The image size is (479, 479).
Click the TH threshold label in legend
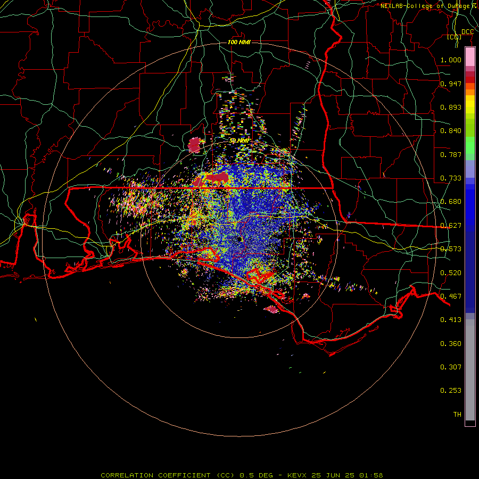(457, 415)
